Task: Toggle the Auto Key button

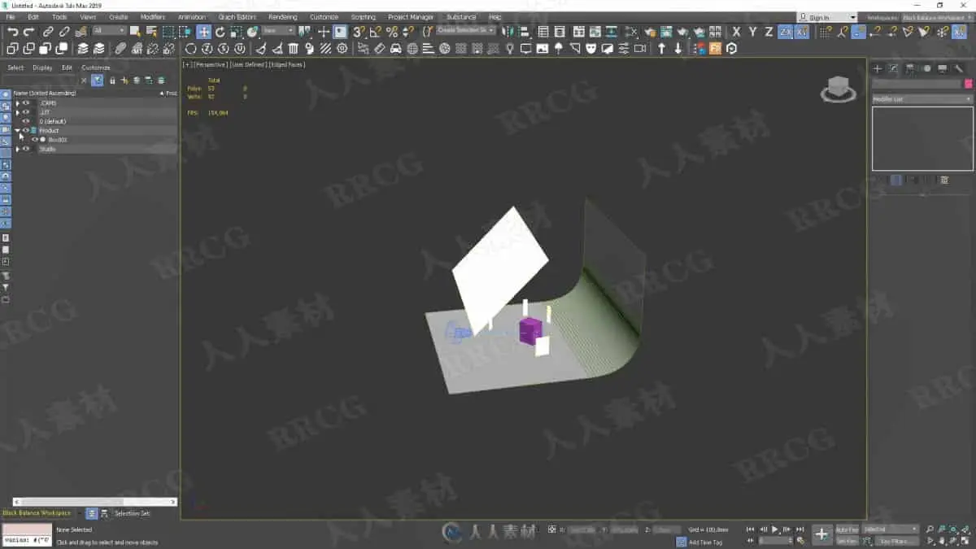Action: pos(847,529)
